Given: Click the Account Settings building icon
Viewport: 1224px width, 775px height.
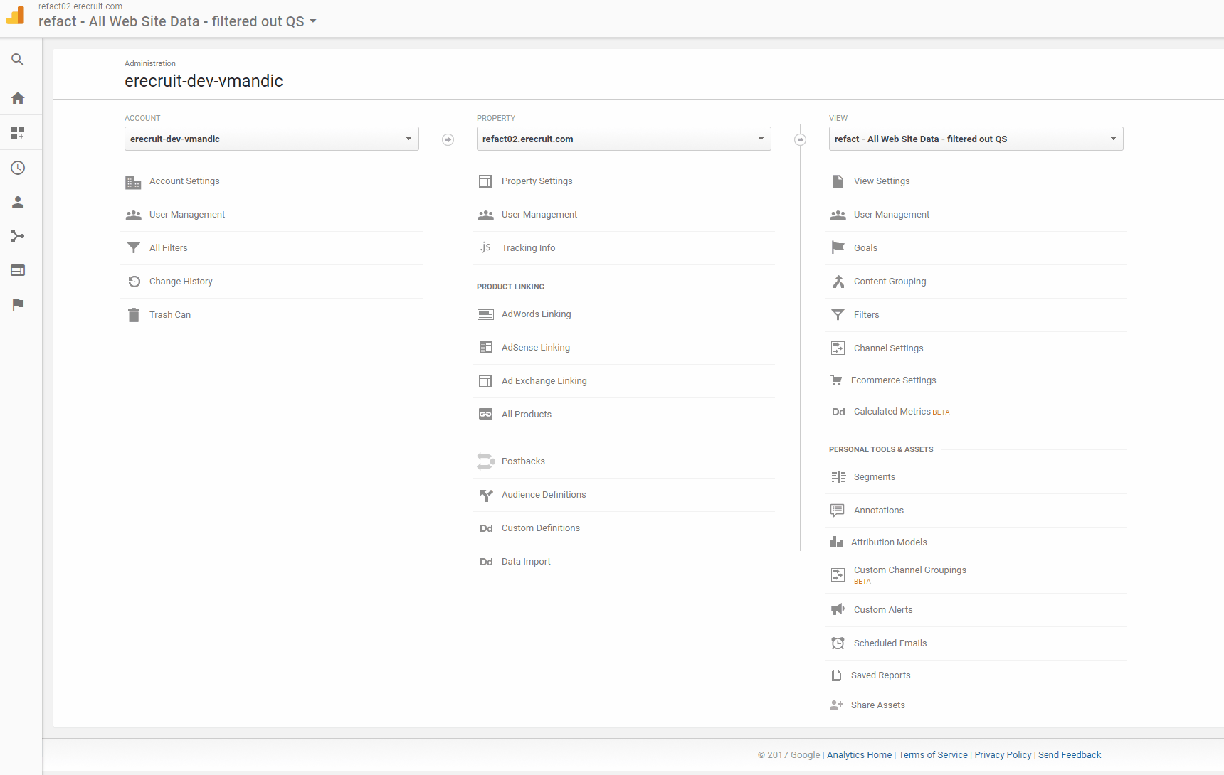Looking at the screenshot, I should 133,182.
